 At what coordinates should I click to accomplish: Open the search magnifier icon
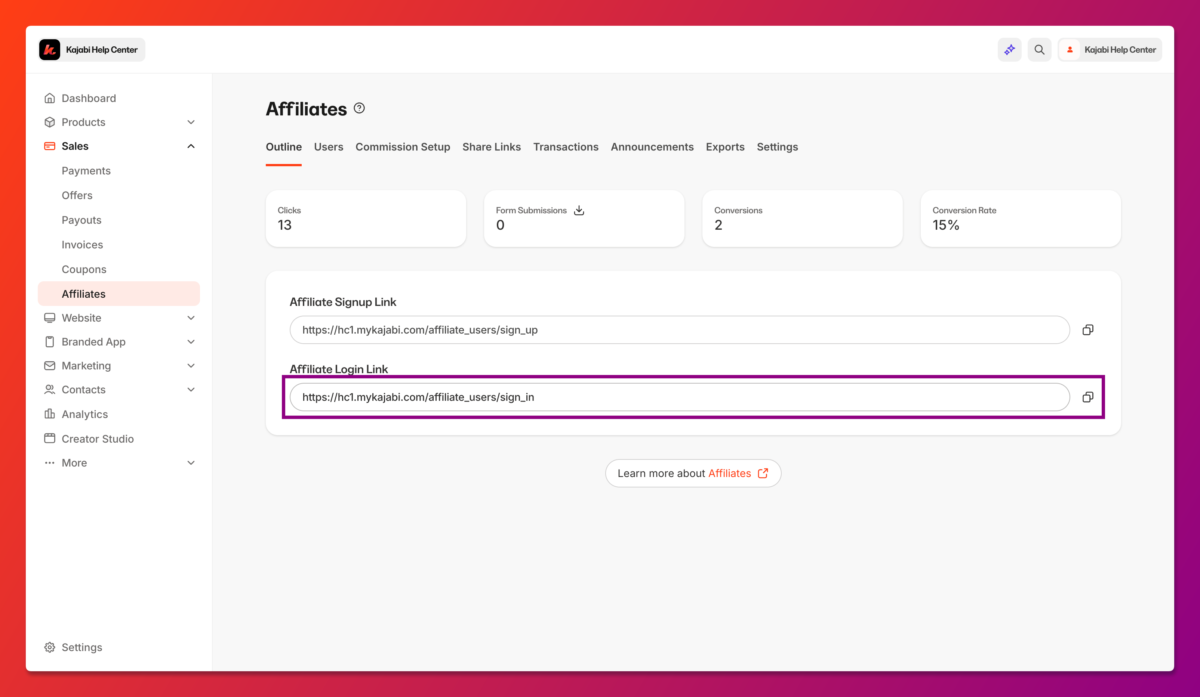1039,49
